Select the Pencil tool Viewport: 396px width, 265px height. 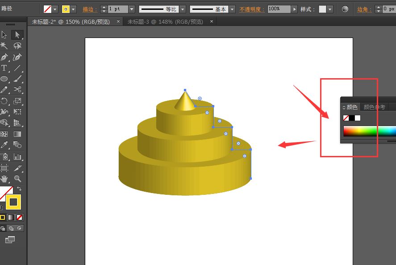4,89
